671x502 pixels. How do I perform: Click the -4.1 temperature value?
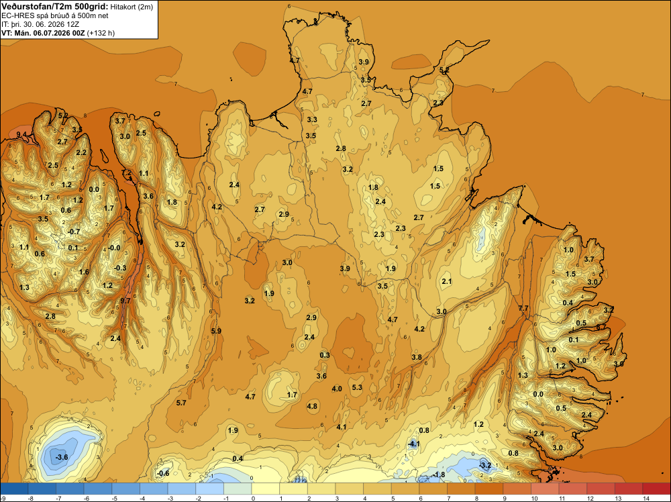pyautogui.click(x=413, y=444)
